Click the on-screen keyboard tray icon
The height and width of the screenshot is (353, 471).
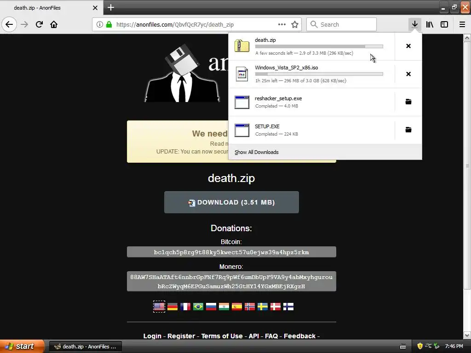click(x=403, y=347)
